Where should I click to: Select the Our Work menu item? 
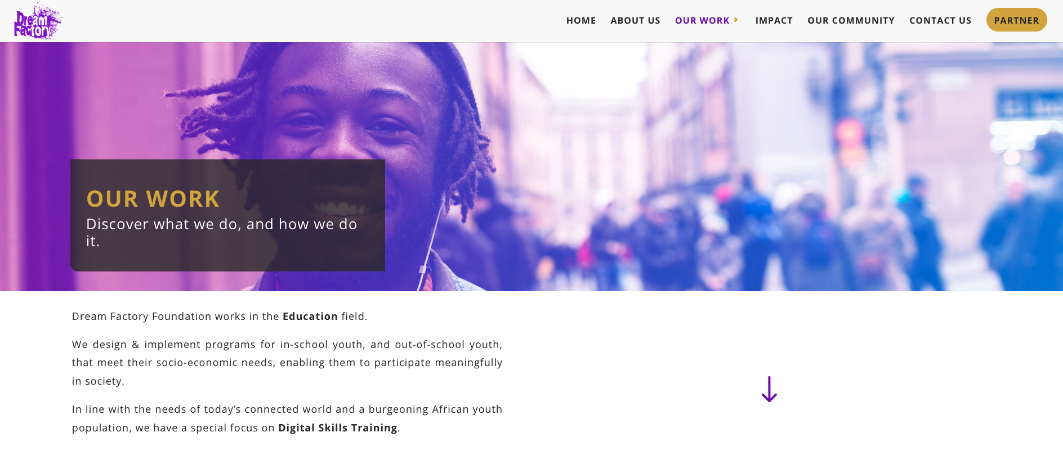coord(702,20)
